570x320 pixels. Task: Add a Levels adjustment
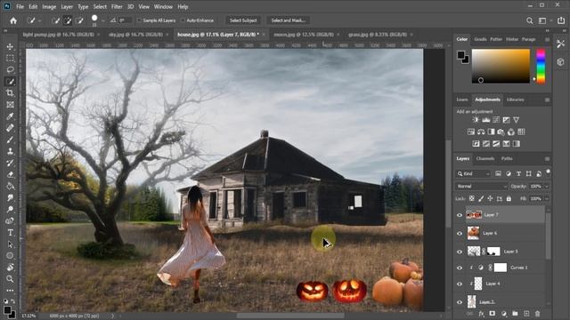click(x=485, y=120)
